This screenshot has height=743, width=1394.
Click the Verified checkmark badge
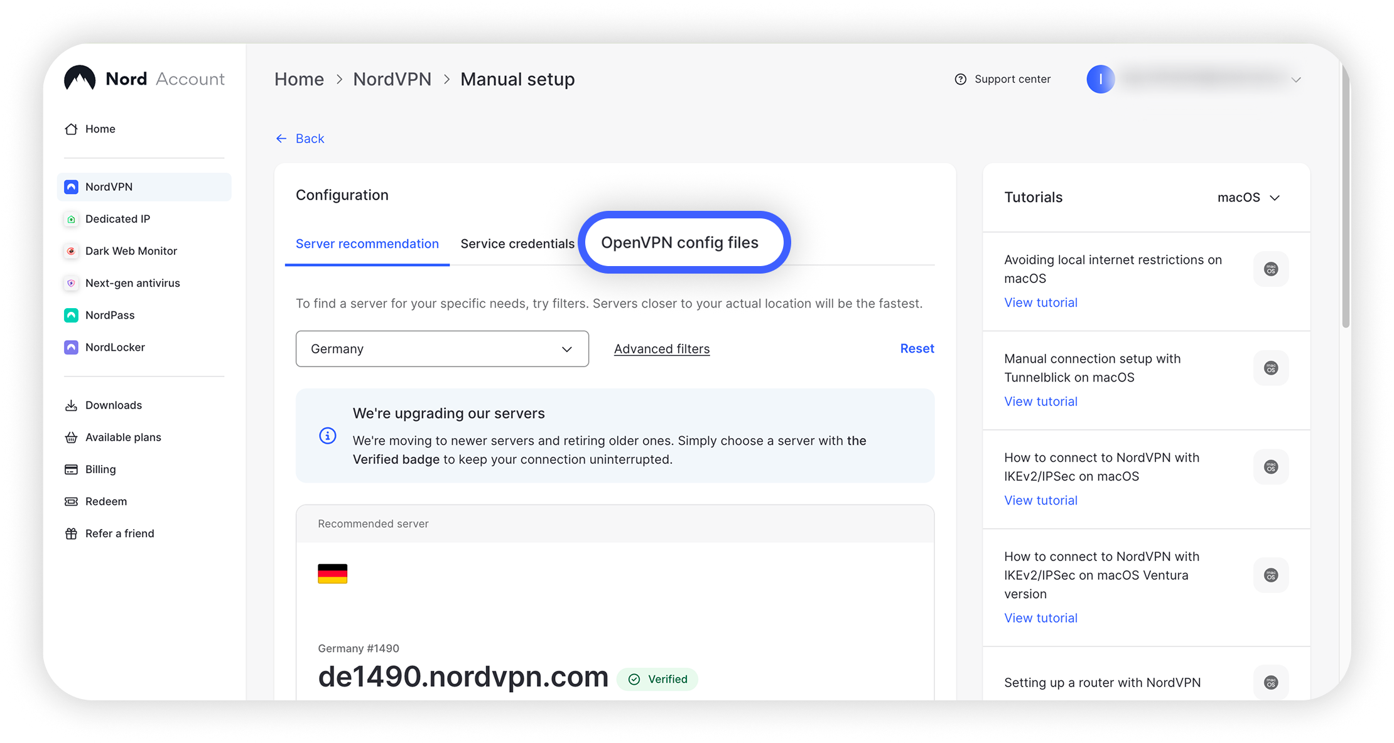point(657,679)
